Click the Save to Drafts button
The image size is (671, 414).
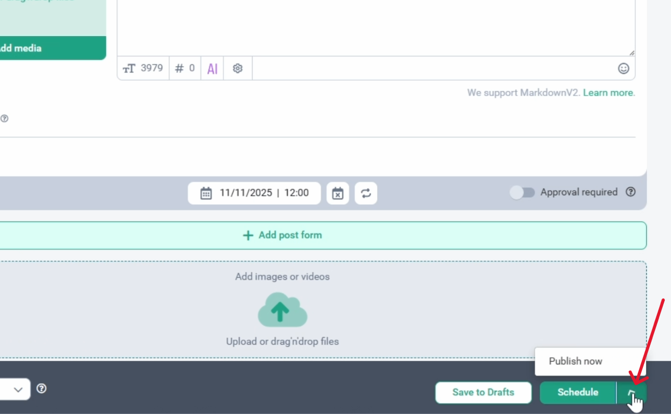(483, 393)
